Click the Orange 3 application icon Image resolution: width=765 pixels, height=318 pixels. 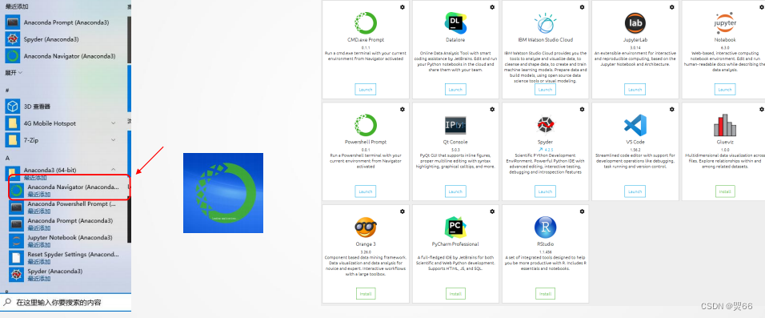(x=366, y=227)
